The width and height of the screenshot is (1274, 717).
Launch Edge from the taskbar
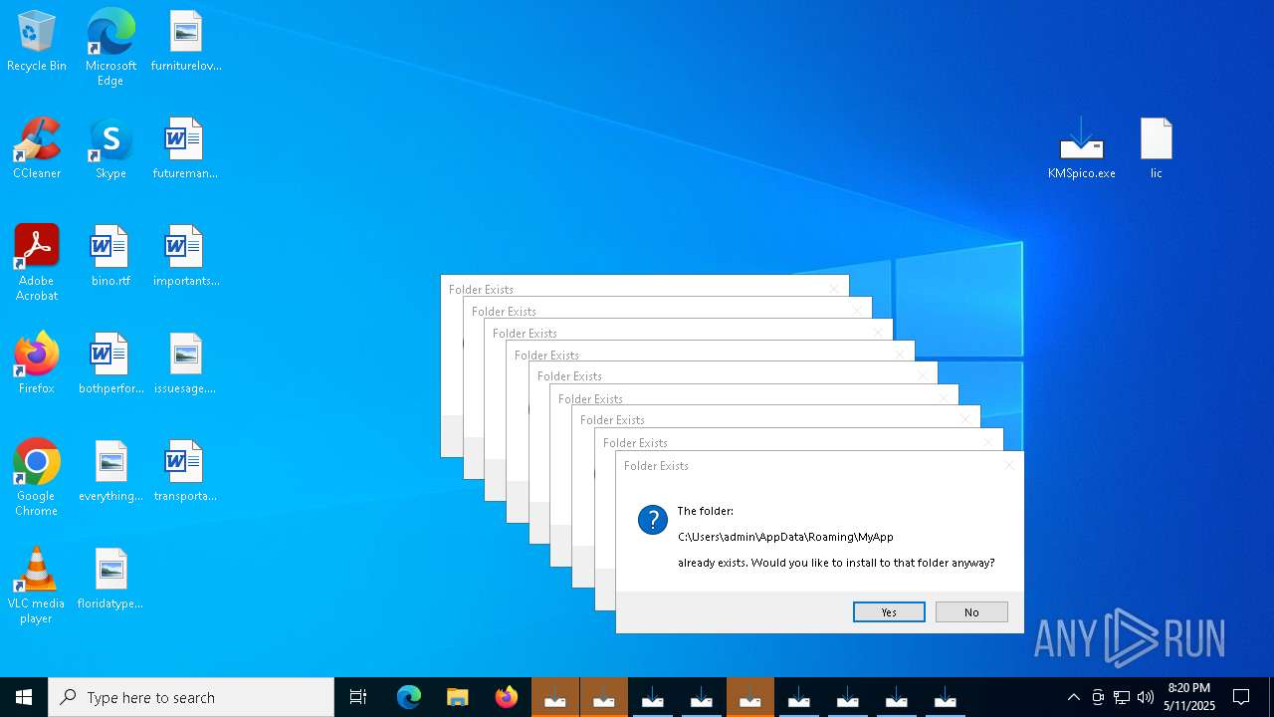point(409,697)
